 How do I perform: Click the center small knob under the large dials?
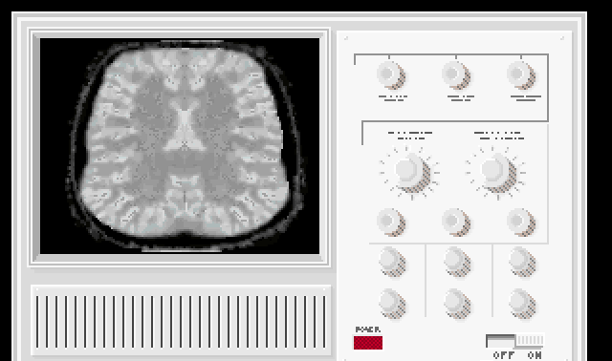(x=456, y=223)
